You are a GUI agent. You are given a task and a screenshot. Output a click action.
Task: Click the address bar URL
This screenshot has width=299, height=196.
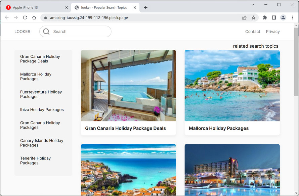click(x=89, y=18)
